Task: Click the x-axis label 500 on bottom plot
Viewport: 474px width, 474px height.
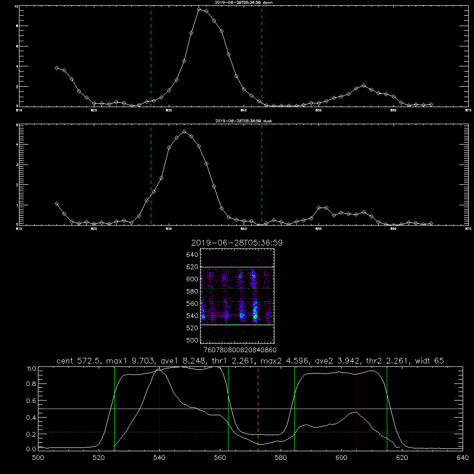Action: click(x=38, y=458)
